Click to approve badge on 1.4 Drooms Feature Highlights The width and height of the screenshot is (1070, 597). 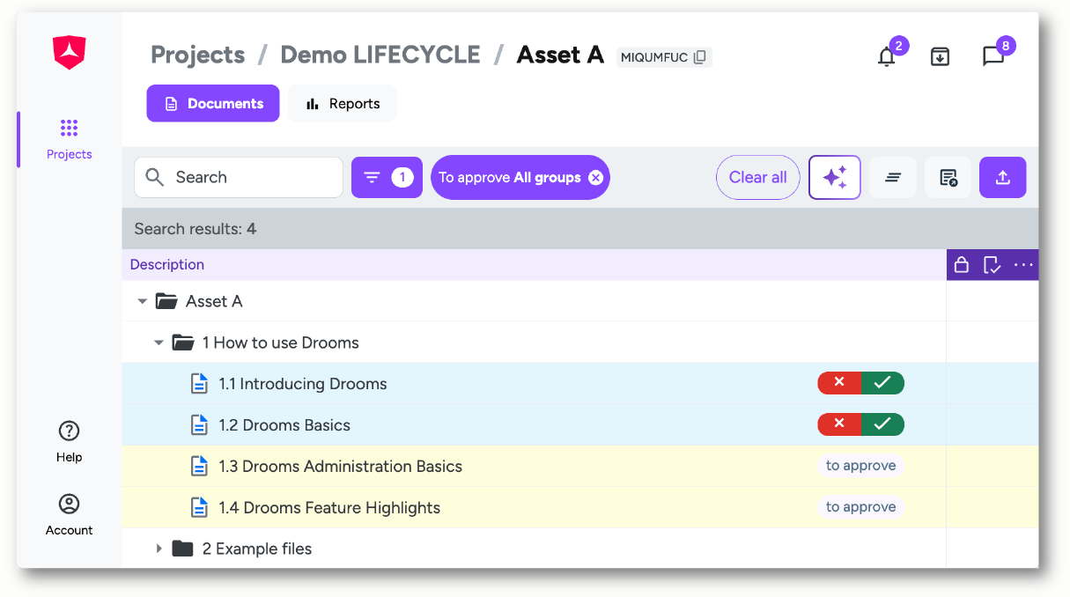(860, 507)
